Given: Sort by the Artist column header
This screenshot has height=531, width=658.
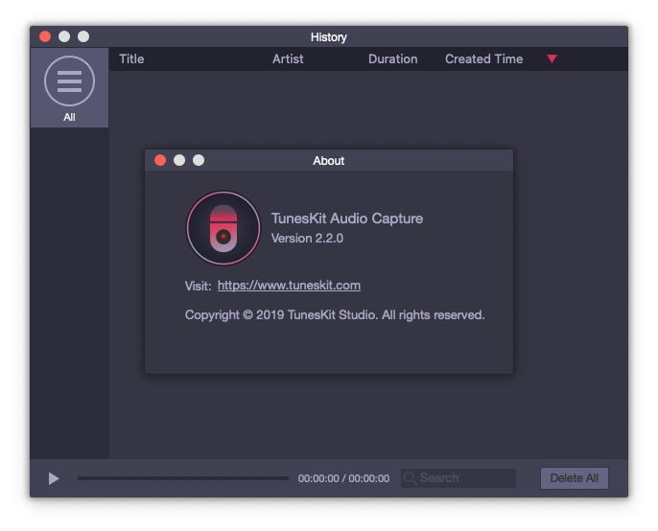Looking at the screenshot, I should point(288,59).
